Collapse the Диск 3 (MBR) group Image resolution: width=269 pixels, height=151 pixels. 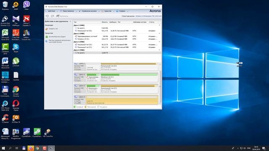(159, 42)
